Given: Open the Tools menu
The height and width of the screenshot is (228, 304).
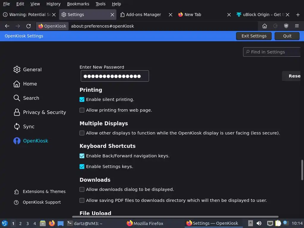Looking at the screenshot, I should click(x=100, y=4).
